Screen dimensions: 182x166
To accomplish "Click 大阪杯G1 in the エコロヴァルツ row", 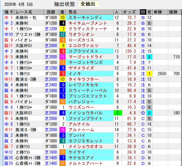I will pos(24,46).
